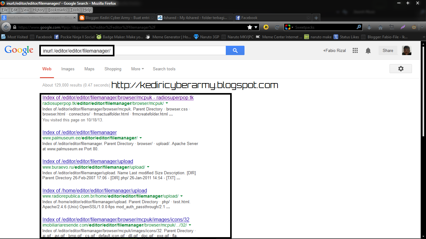Viewport: 426px width, 239px height.
Task: Open the History menu
Action: [x=39, y=10]
